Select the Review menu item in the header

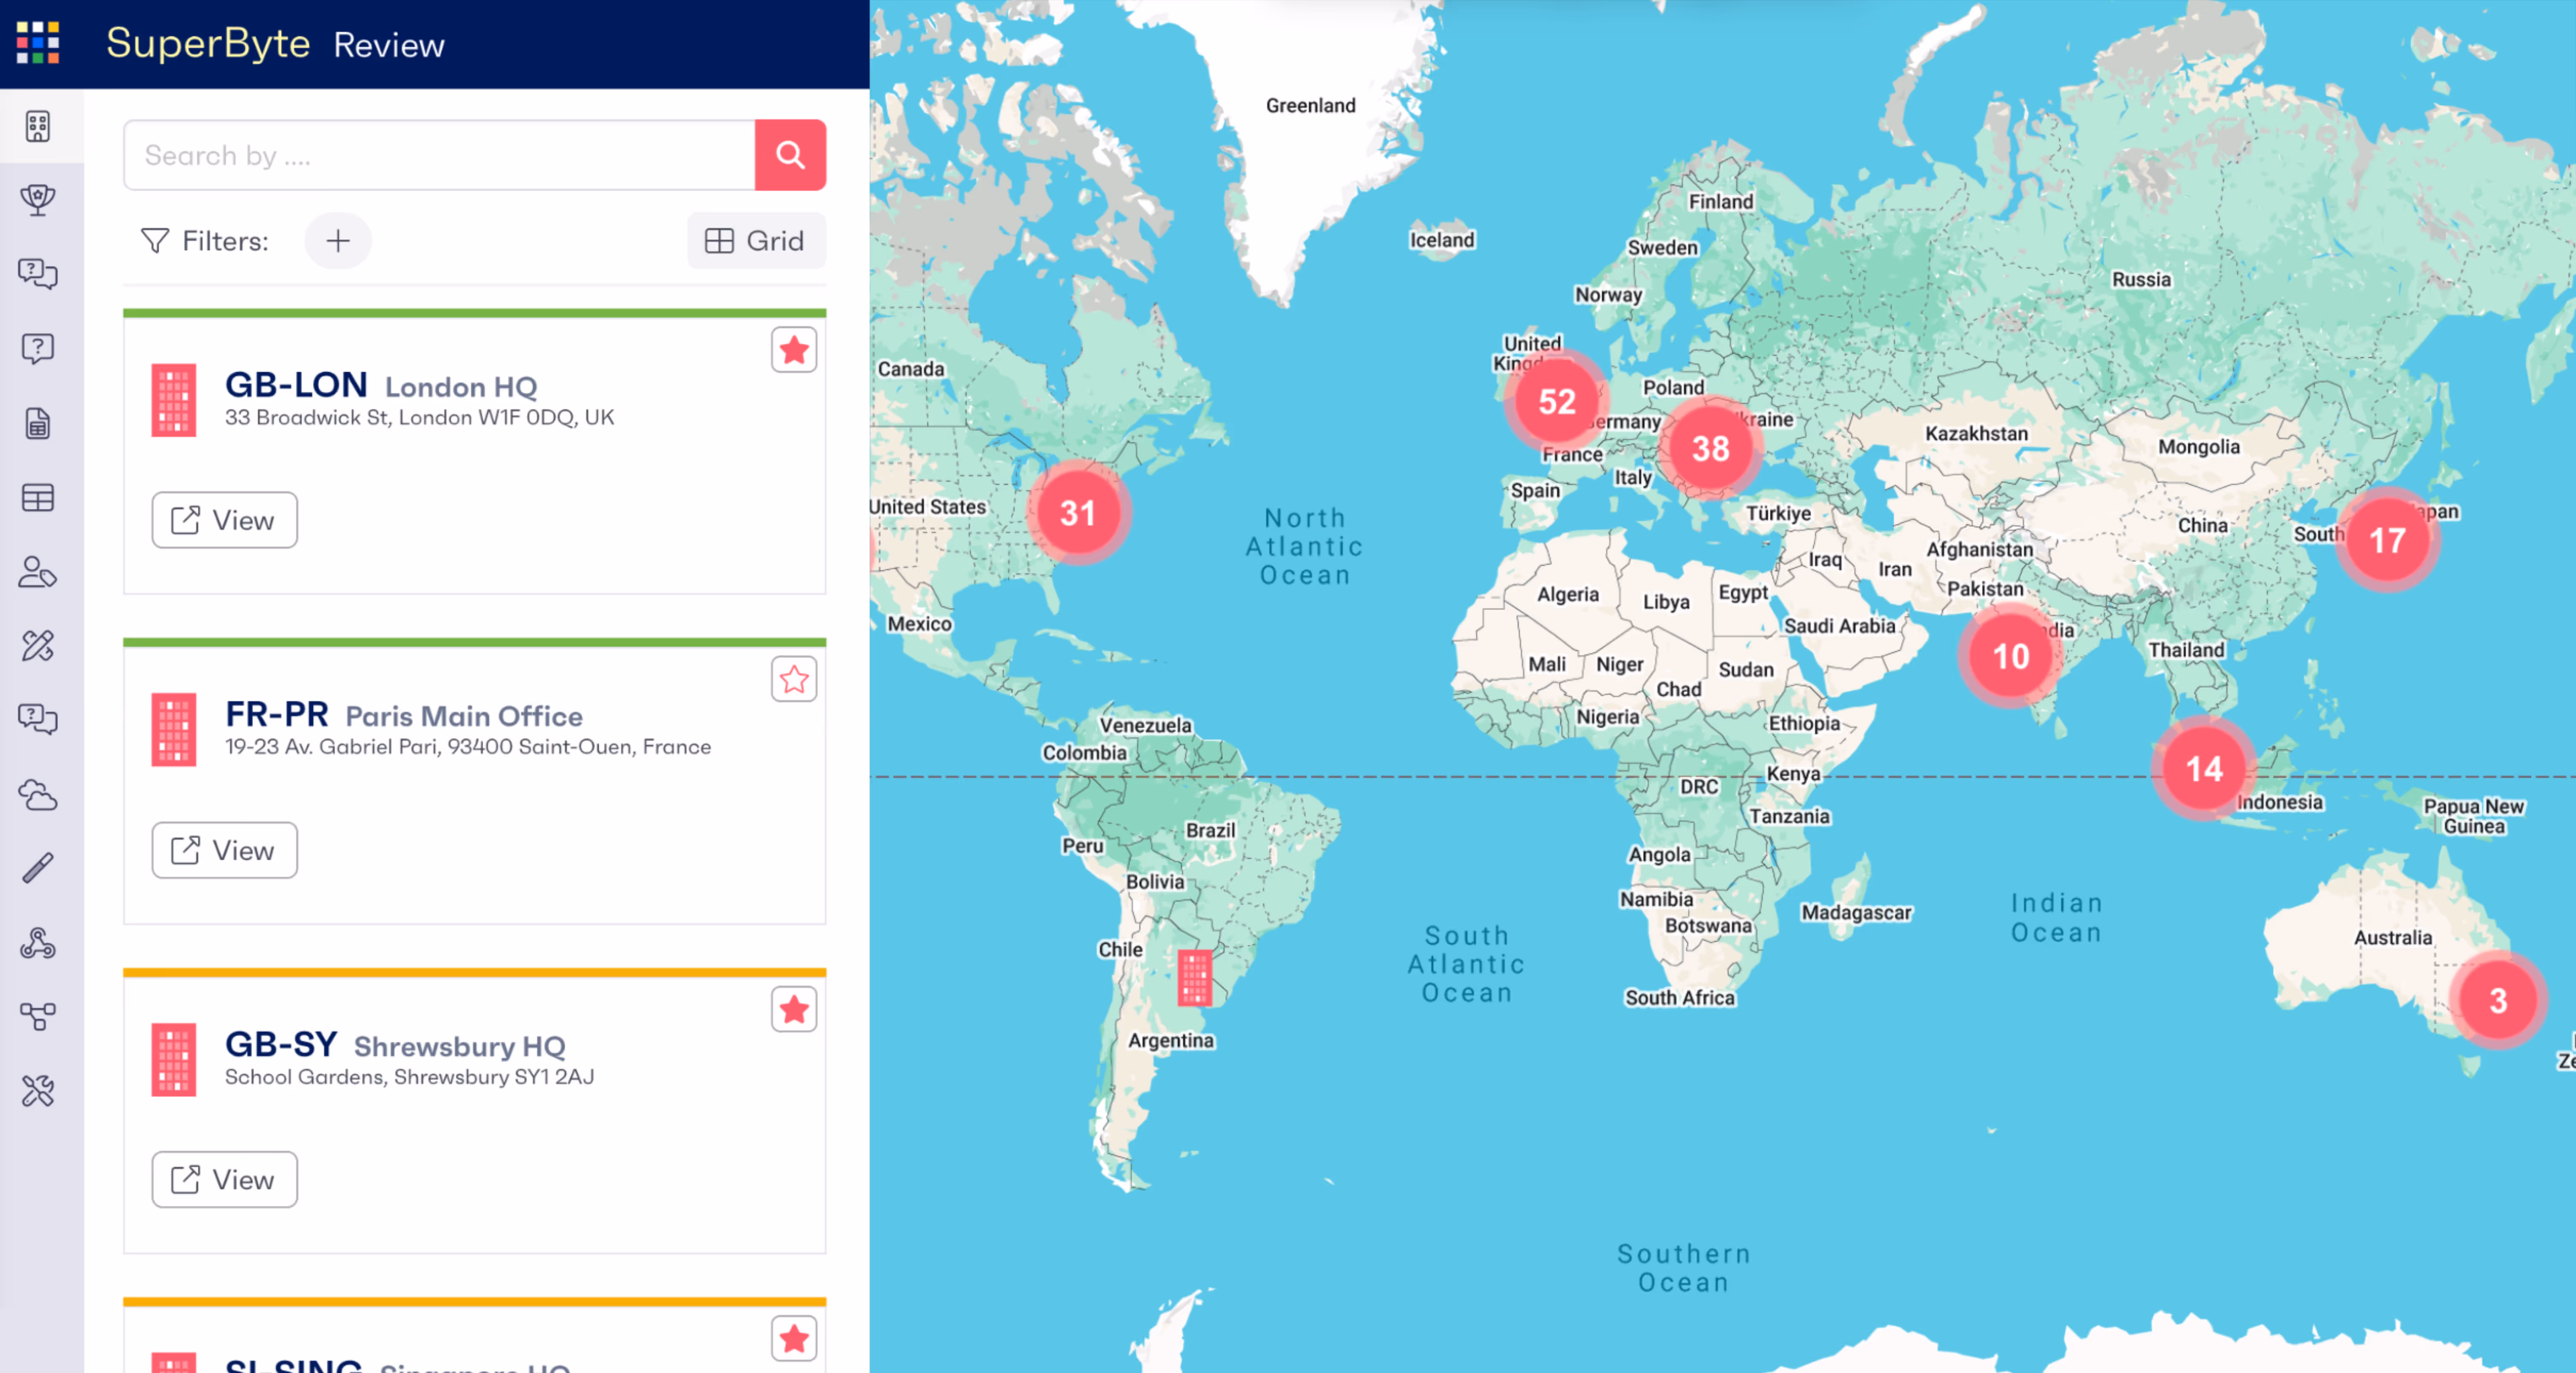pos(389,44)
